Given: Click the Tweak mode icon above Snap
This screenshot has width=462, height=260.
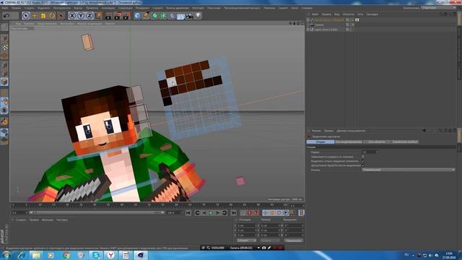Looking at the screenshot, I should (x=4, y=101).
